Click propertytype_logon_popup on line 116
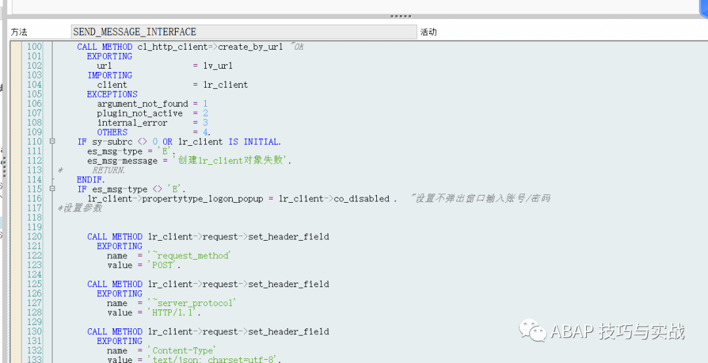The height and width of the screenshot is (363, 708). (203, 199)
